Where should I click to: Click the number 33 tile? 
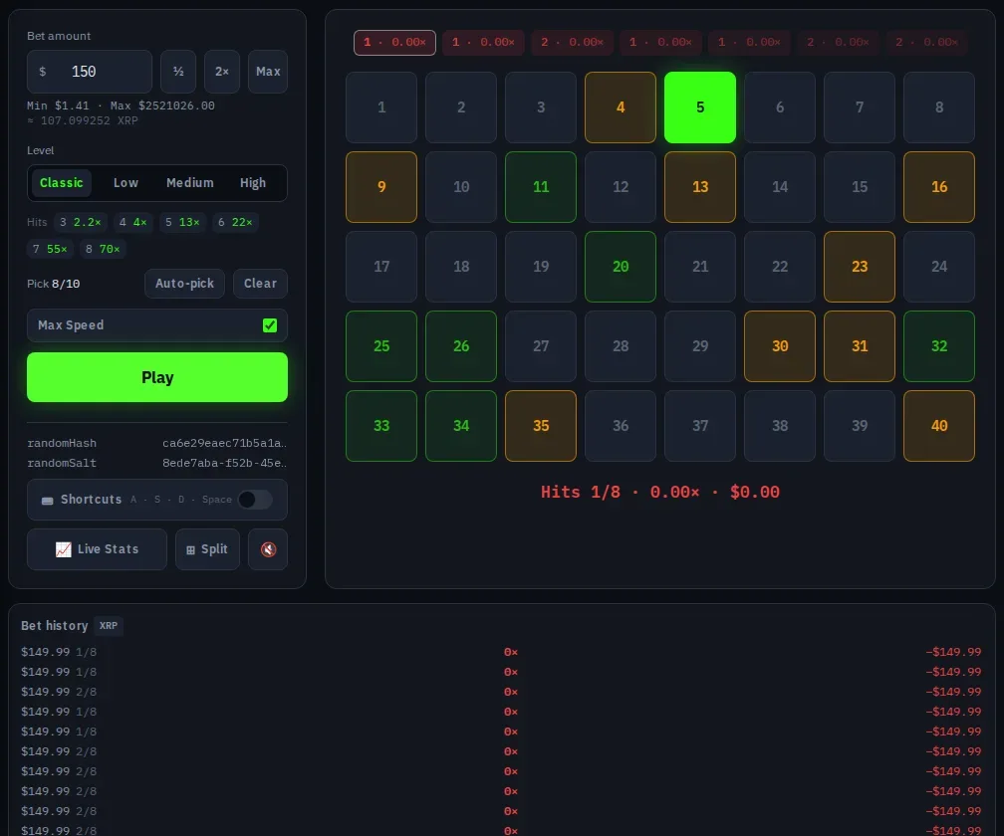[381, 426]
